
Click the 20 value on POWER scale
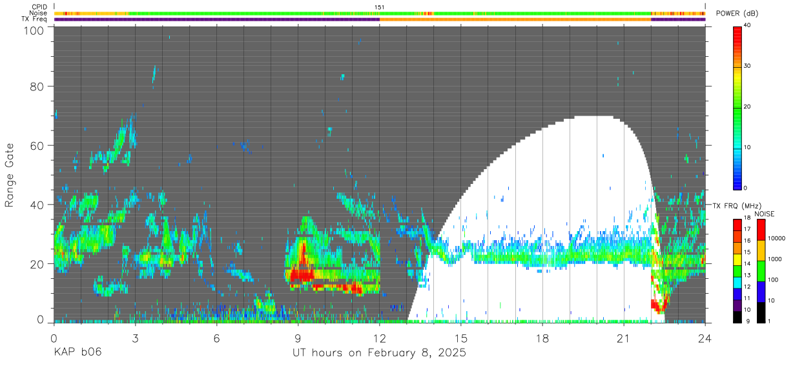pos(747,107)
